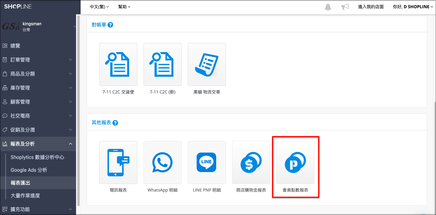The image size is (436, 215).
Task: Click the 顧客管理 person icon
Action: click(x=5, y=102)
